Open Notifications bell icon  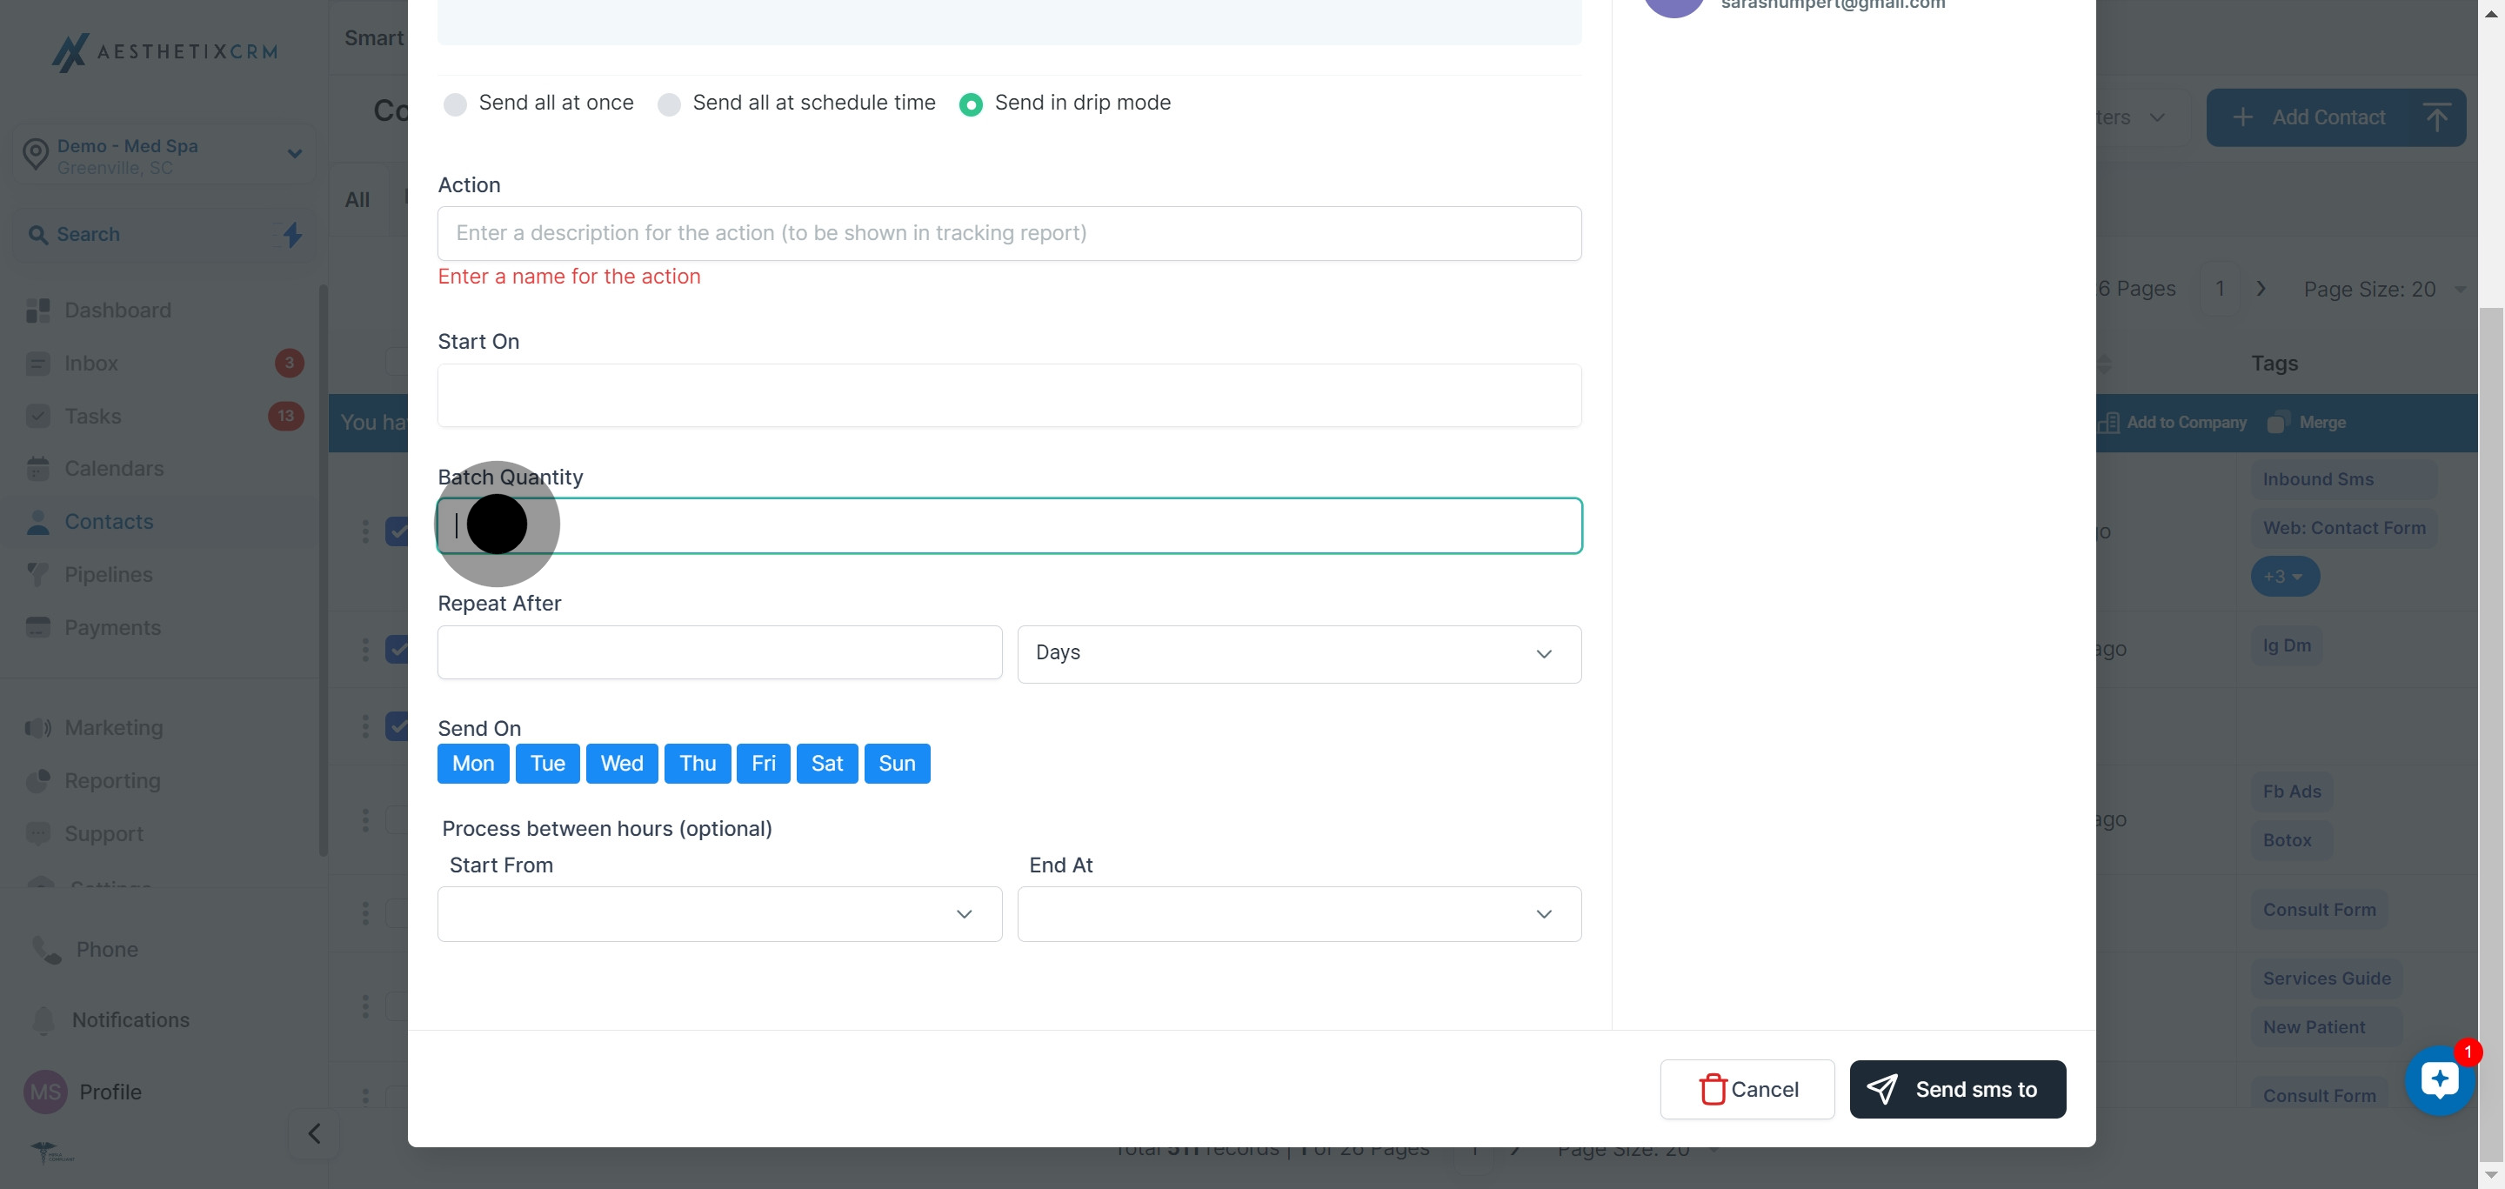43,1020
